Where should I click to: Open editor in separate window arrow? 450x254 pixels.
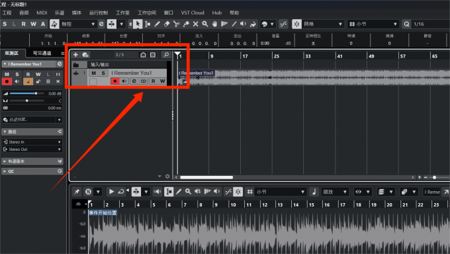[x=446, y=192]
